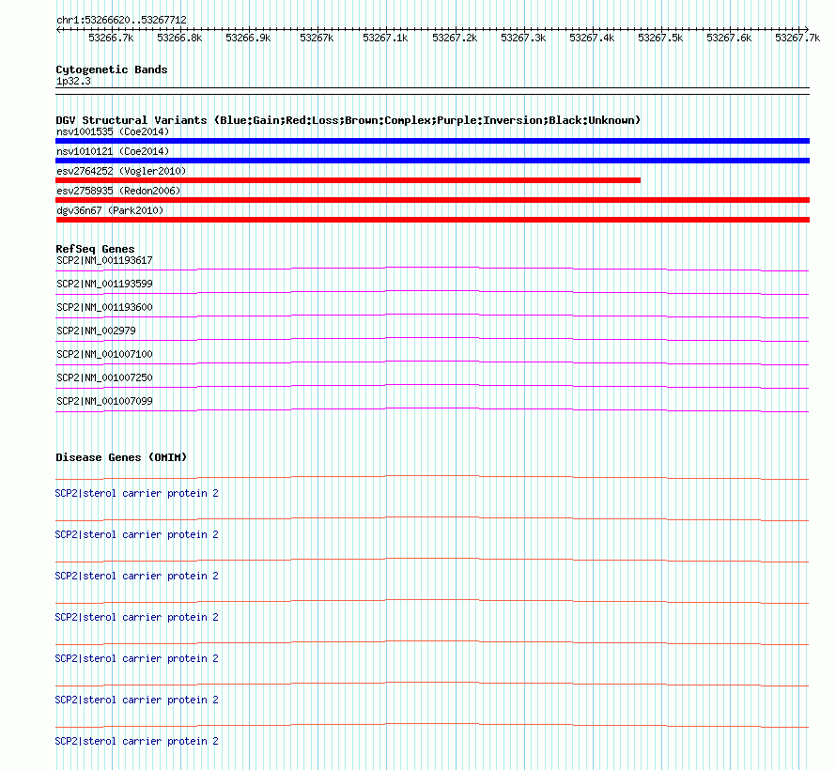Viewport: 836px width, 770px height.
Task: Click the DGV Structural Variants track heading
Action: tap(348, 120)
